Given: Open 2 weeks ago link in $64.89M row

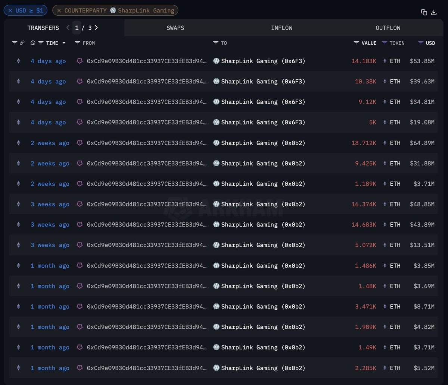Looking at the screenshot, I should [50, 143].
